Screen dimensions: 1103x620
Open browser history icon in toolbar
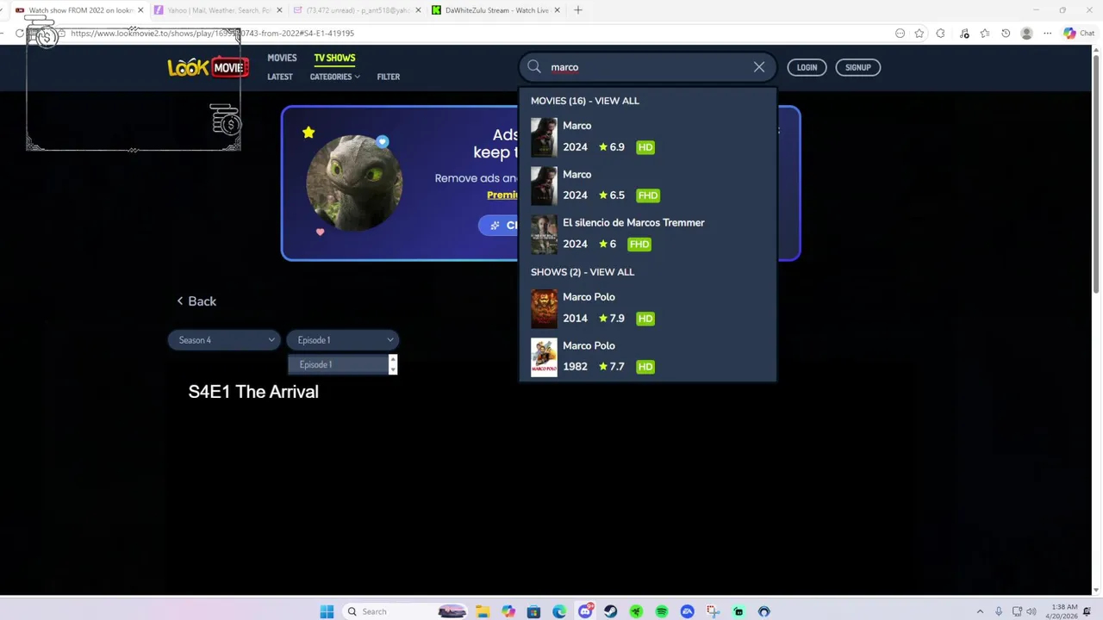pyautogui.click(x=1006, y=34)
